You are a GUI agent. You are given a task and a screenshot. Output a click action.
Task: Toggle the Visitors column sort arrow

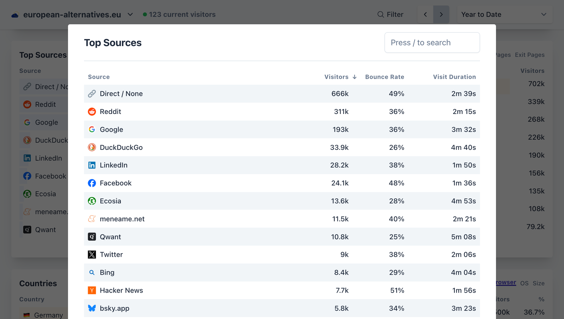point(354,77)
